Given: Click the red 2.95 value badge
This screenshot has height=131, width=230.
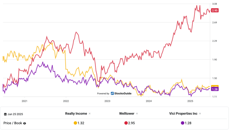Looking at the screenshot, I should (215, 11).
